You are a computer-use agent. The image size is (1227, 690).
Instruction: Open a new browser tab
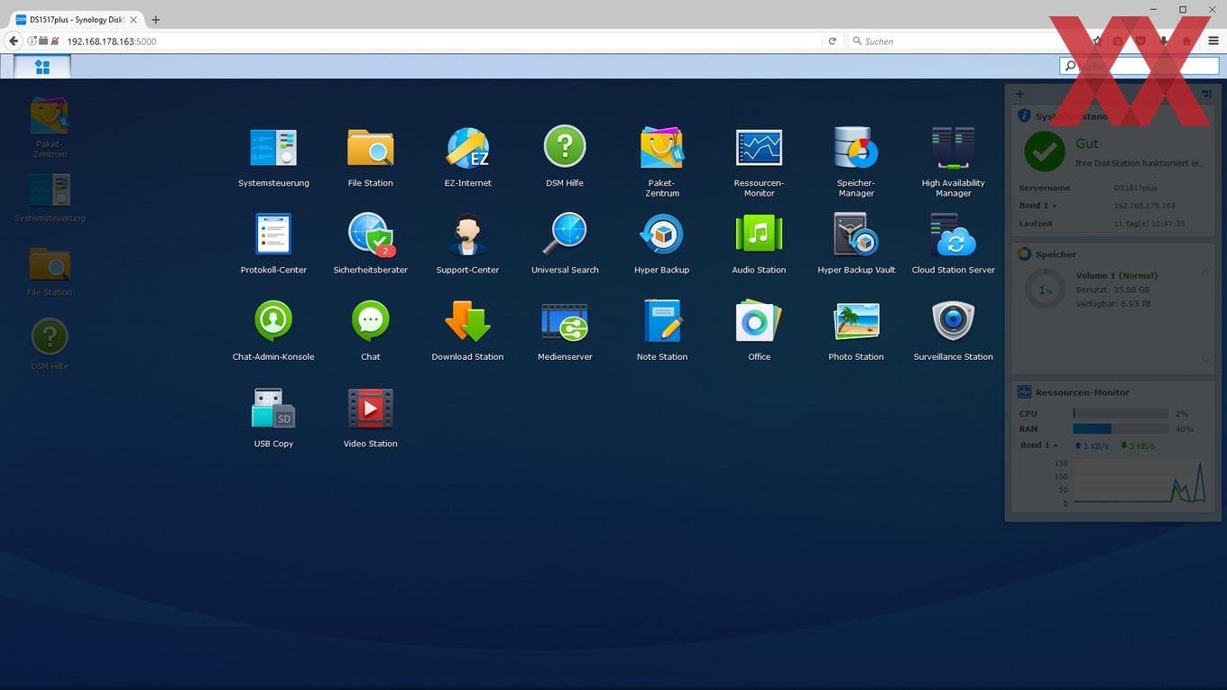(x=155, y=19)
